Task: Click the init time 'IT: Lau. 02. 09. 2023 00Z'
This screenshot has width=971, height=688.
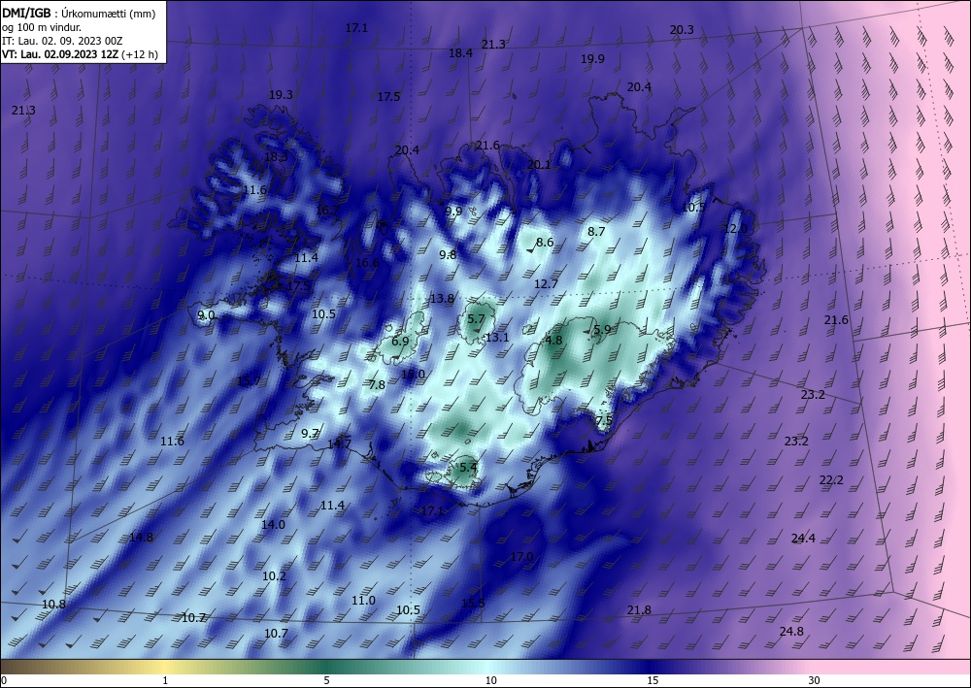Action: click(62, 41)
